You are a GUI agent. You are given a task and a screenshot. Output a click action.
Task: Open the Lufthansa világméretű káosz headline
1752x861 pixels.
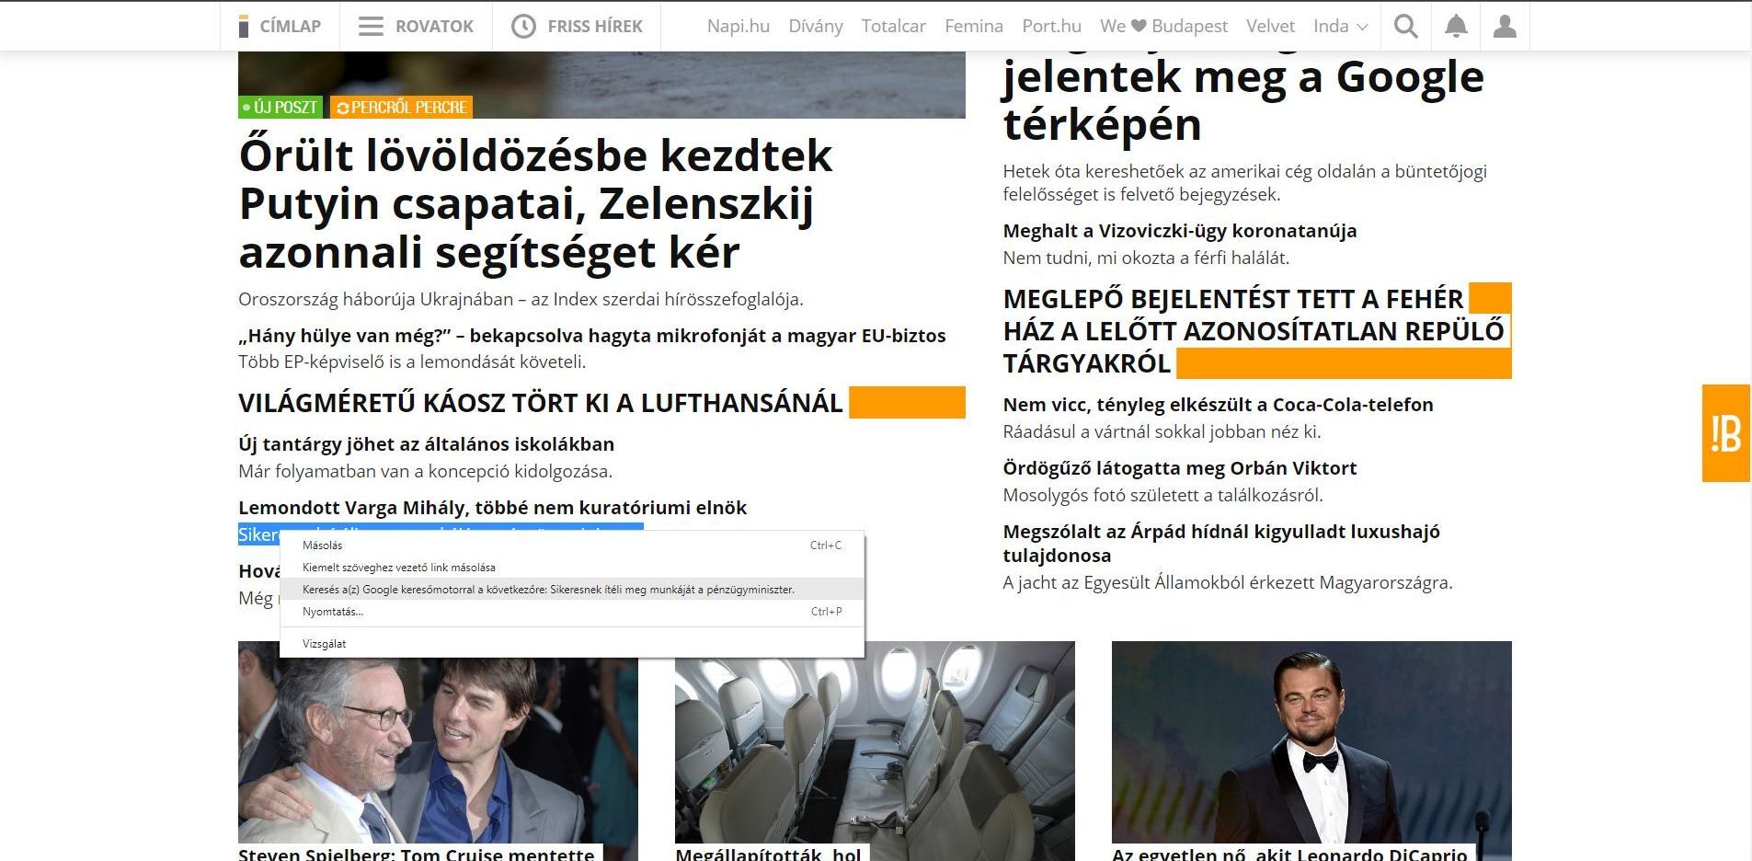pyautogui.click(x=541, y=403)
